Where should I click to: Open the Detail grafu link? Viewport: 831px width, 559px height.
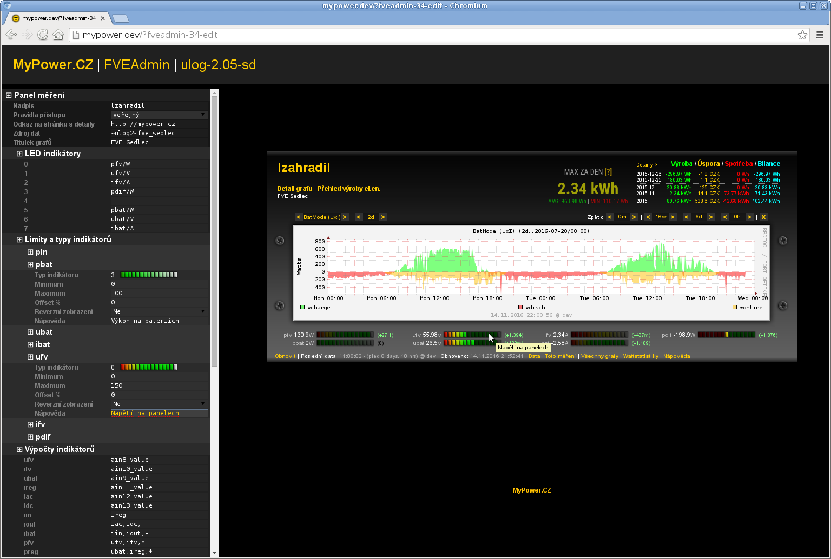pos(295,189)
